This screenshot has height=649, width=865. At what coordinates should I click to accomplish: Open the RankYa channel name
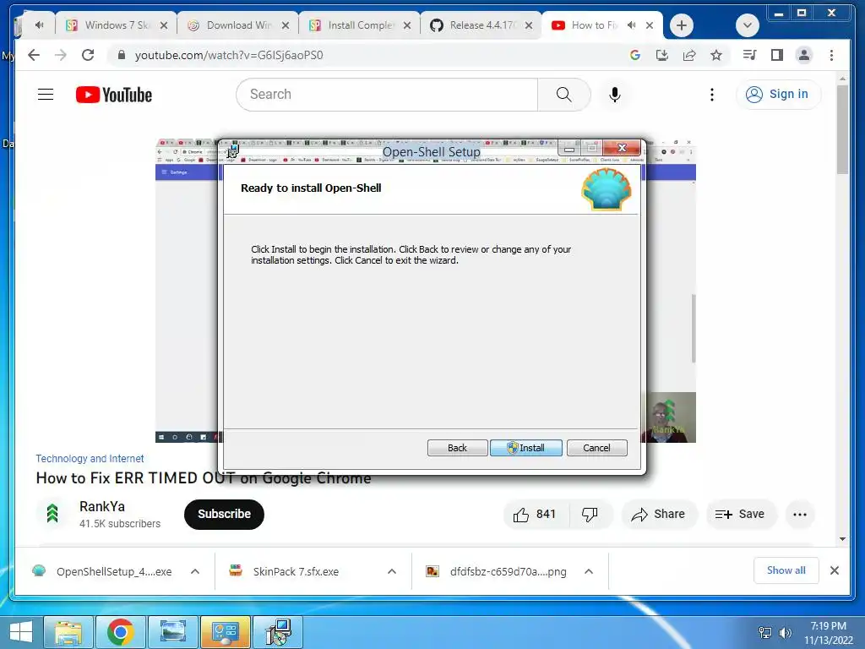pyautogui.click(x=102, y=507)
